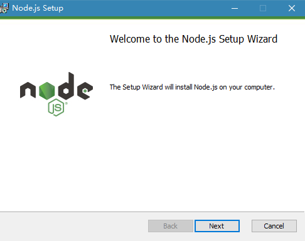Click the Node.js Setup title text

coord(38,8)
